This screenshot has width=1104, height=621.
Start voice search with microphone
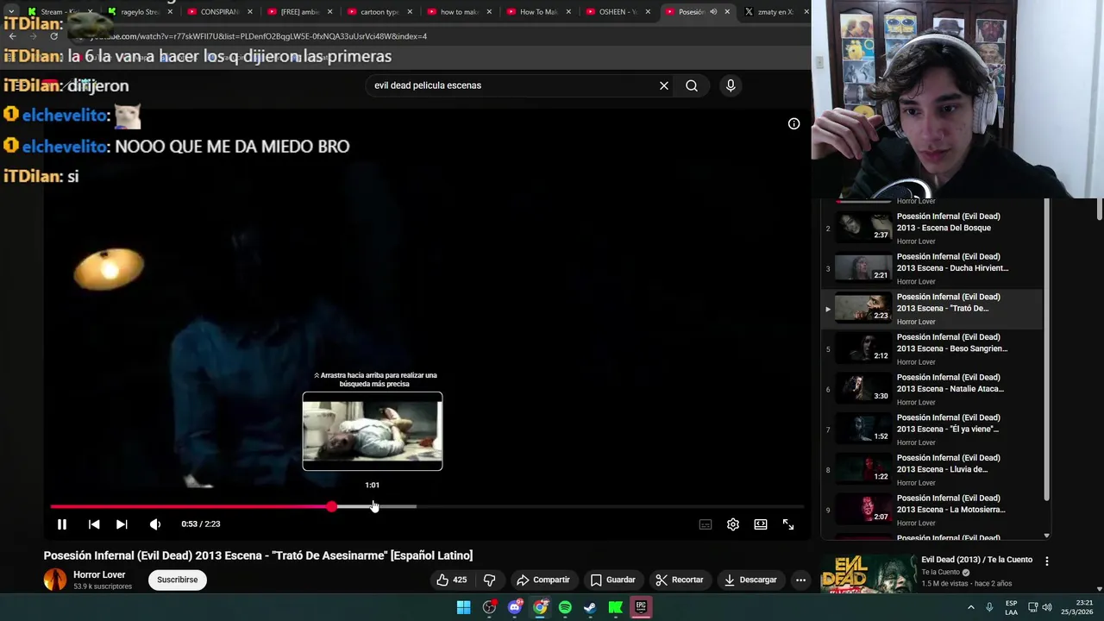(x=731, y=85)
